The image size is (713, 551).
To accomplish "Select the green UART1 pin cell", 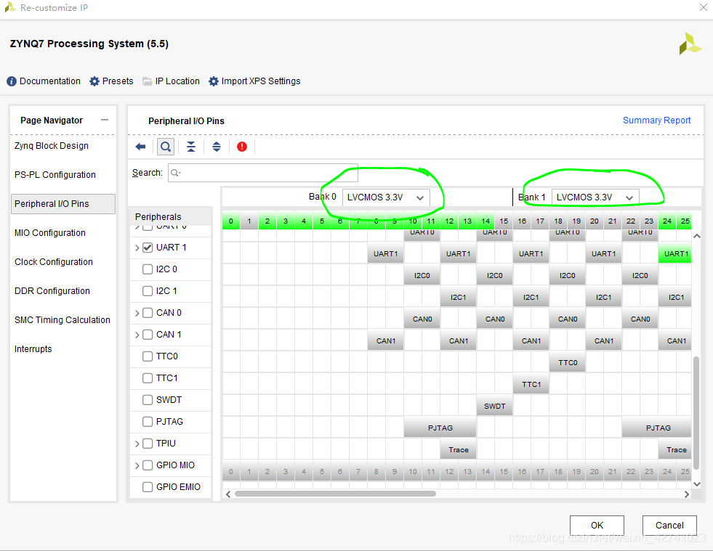I will point(676,254).
